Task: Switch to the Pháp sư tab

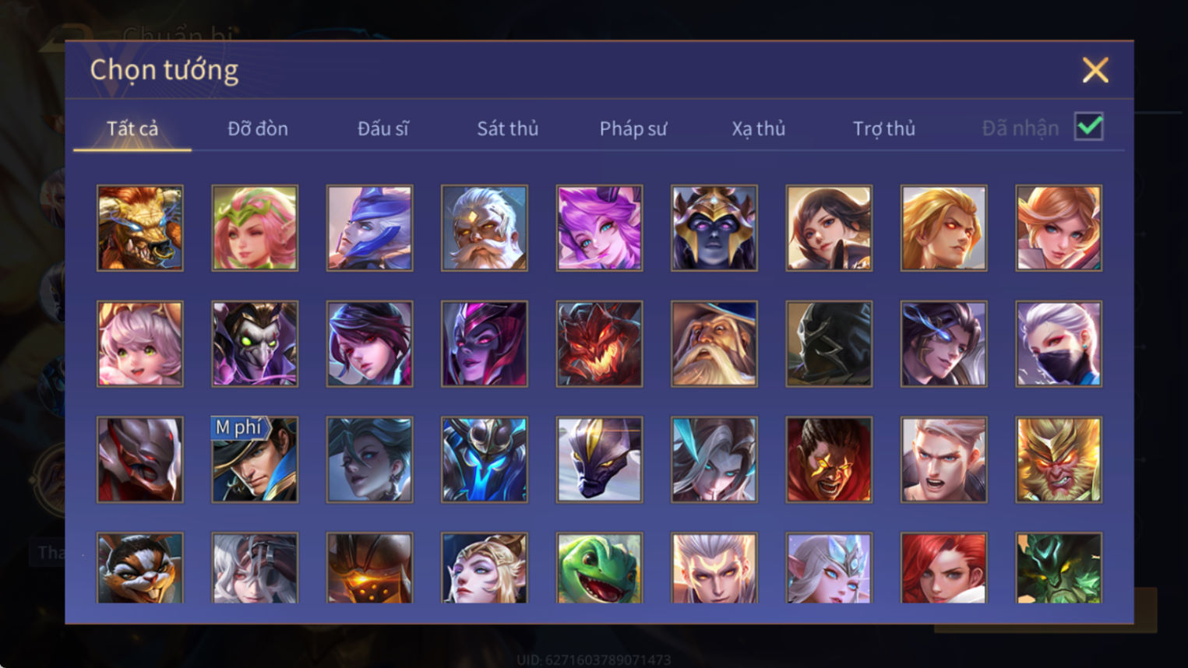Action: pyautogui.click(x=633, y=128)
